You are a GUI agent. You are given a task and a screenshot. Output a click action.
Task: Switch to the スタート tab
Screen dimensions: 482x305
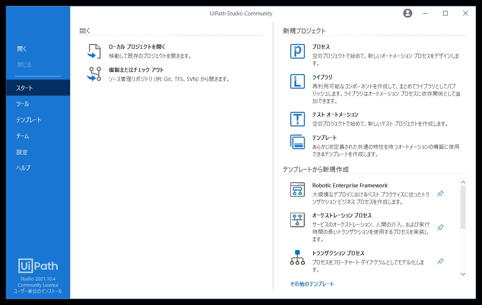click(38, 88)
